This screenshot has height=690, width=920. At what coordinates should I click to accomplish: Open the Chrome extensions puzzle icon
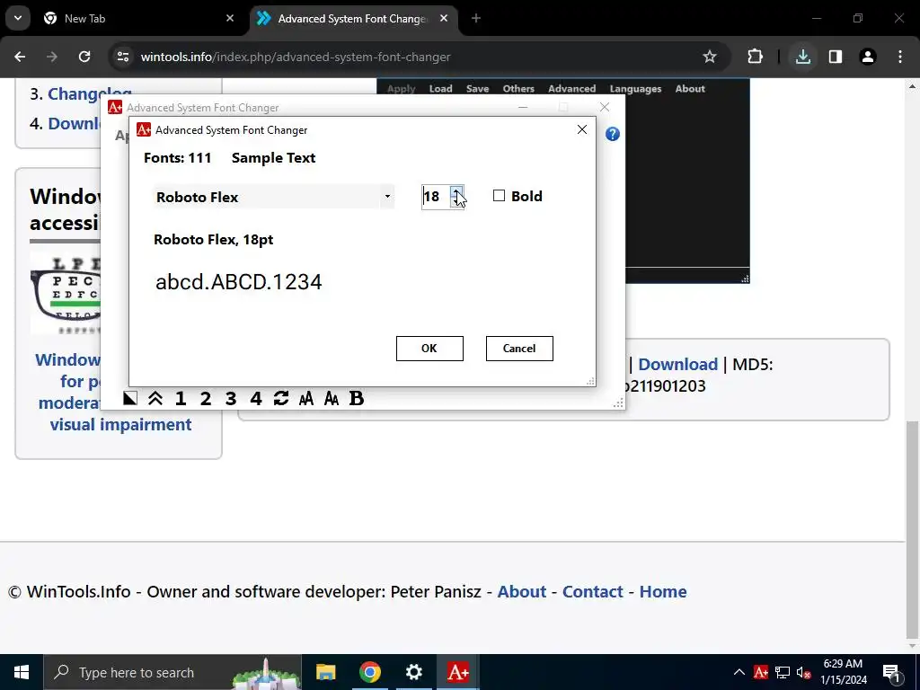point(755,57)
